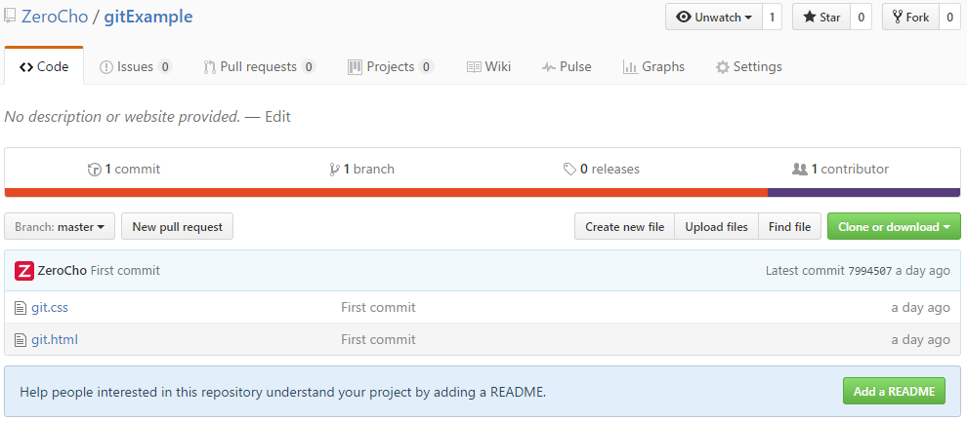967x421 pixels.
Task: Click Add a README button
Action: [x=894, y=392]
